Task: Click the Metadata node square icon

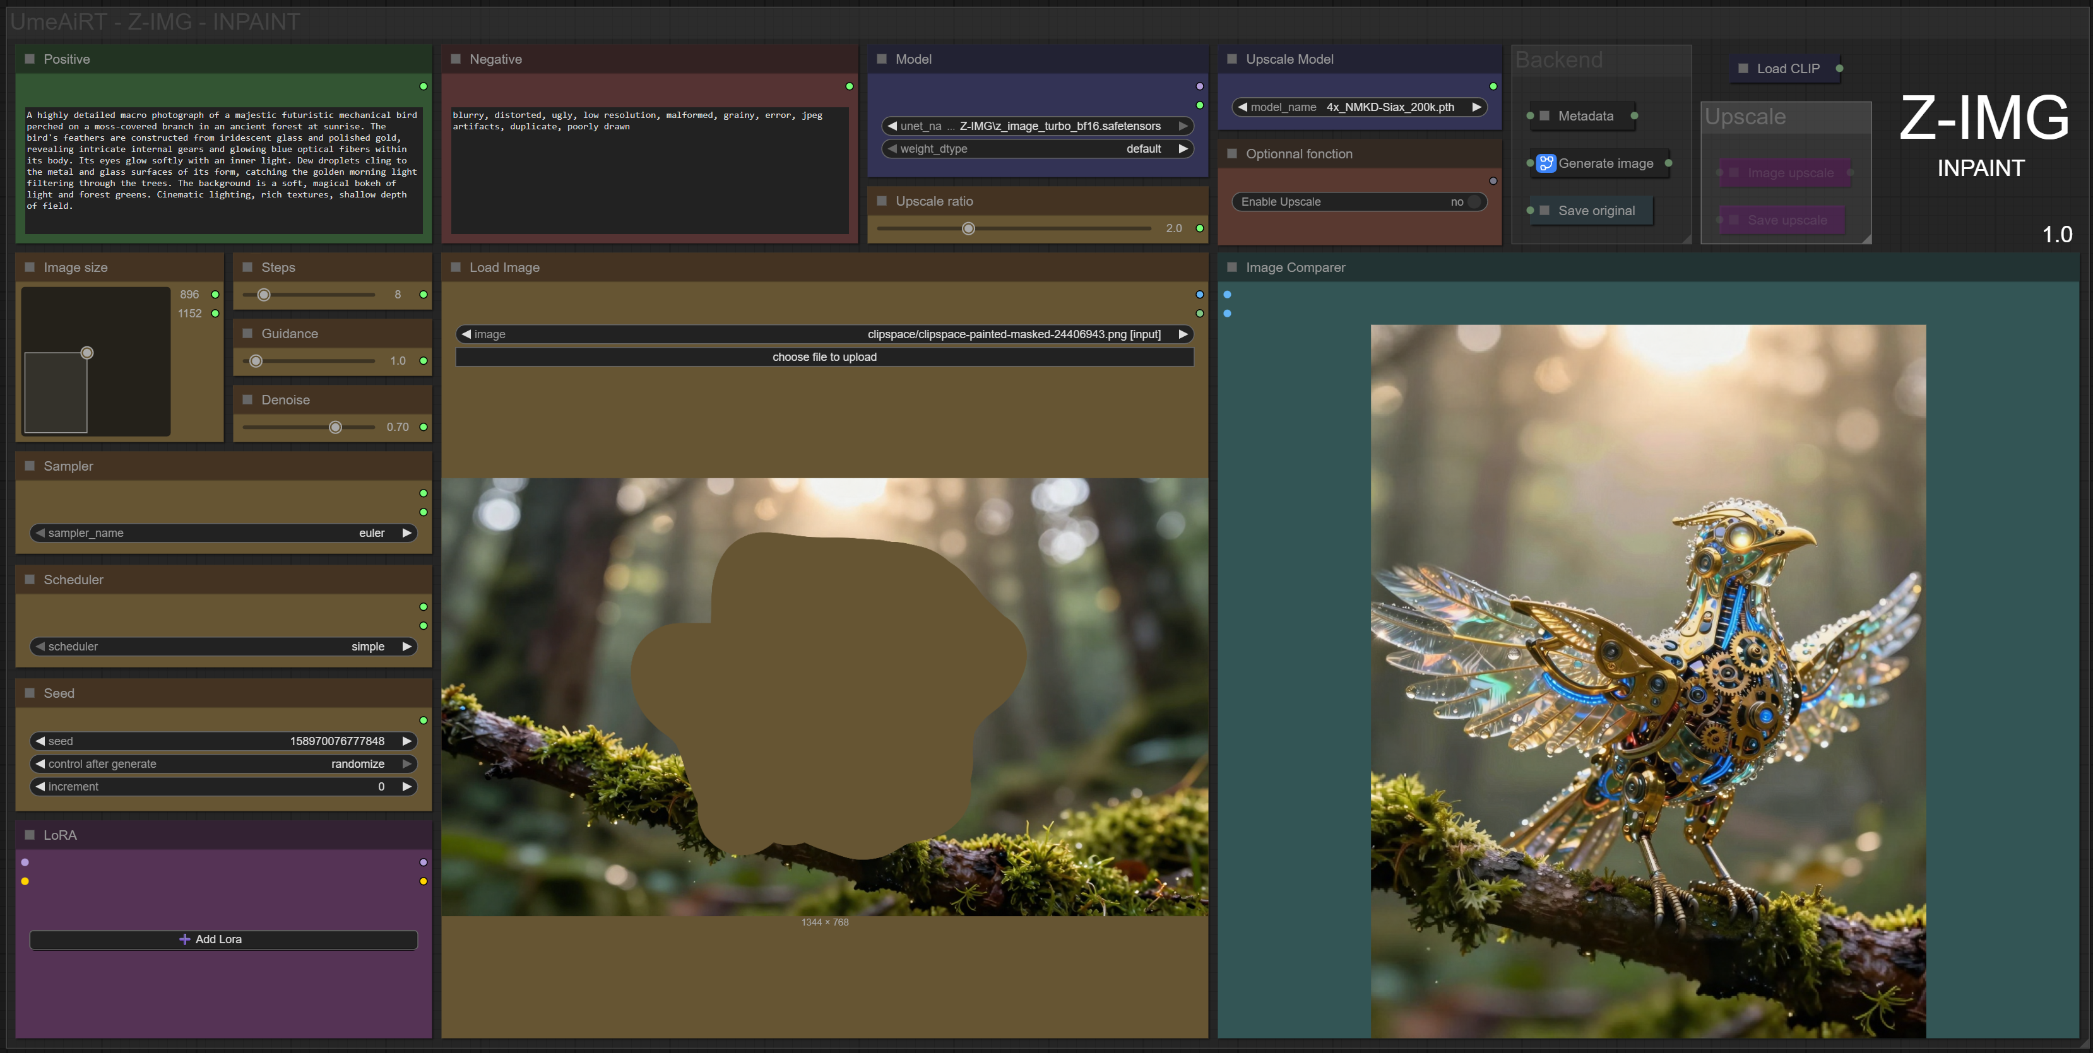Action: tap(1545, 116)
